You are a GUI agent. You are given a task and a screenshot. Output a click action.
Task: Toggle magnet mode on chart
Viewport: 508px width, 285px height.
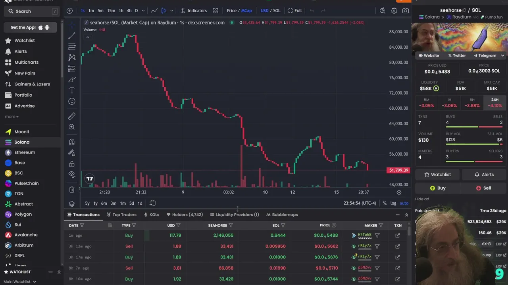(x=72, y=142)
